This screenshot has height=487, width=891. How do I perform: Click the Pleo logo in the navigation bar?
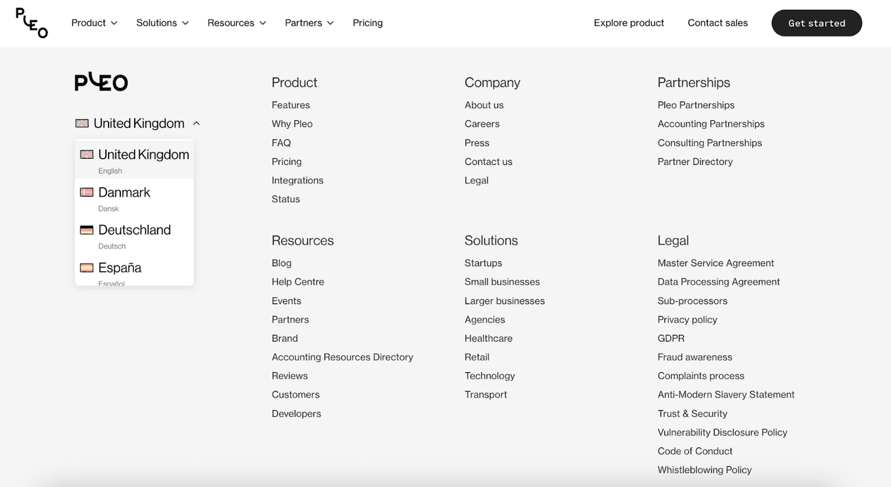coord(30,23)
